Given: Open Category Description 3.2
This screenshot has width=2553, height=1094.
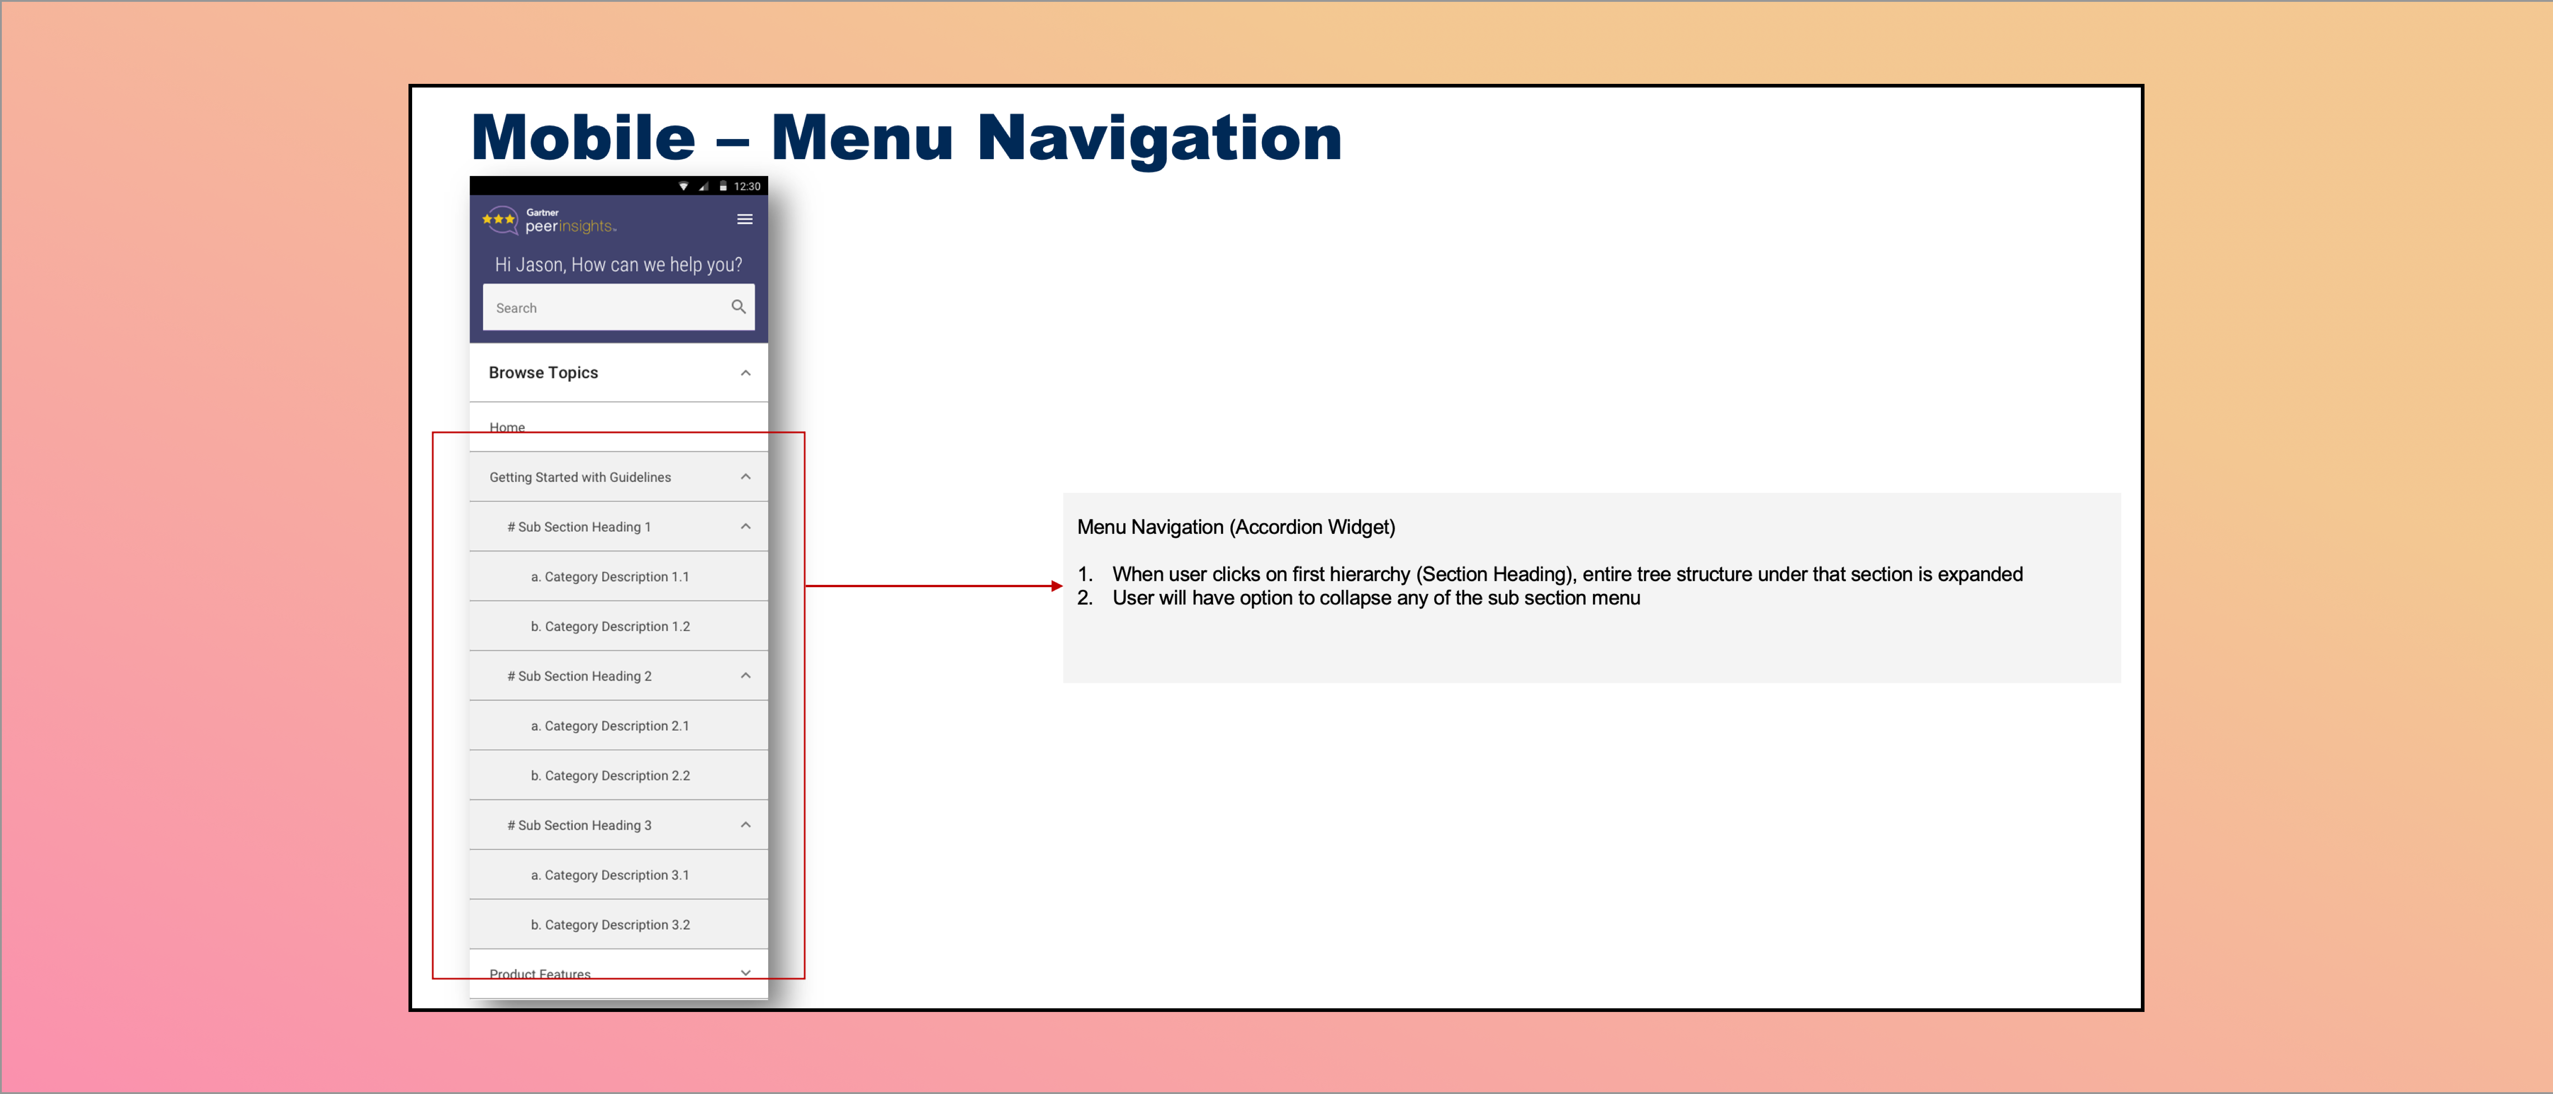Looking at the screenshot, I should click(x=610, y=924).
